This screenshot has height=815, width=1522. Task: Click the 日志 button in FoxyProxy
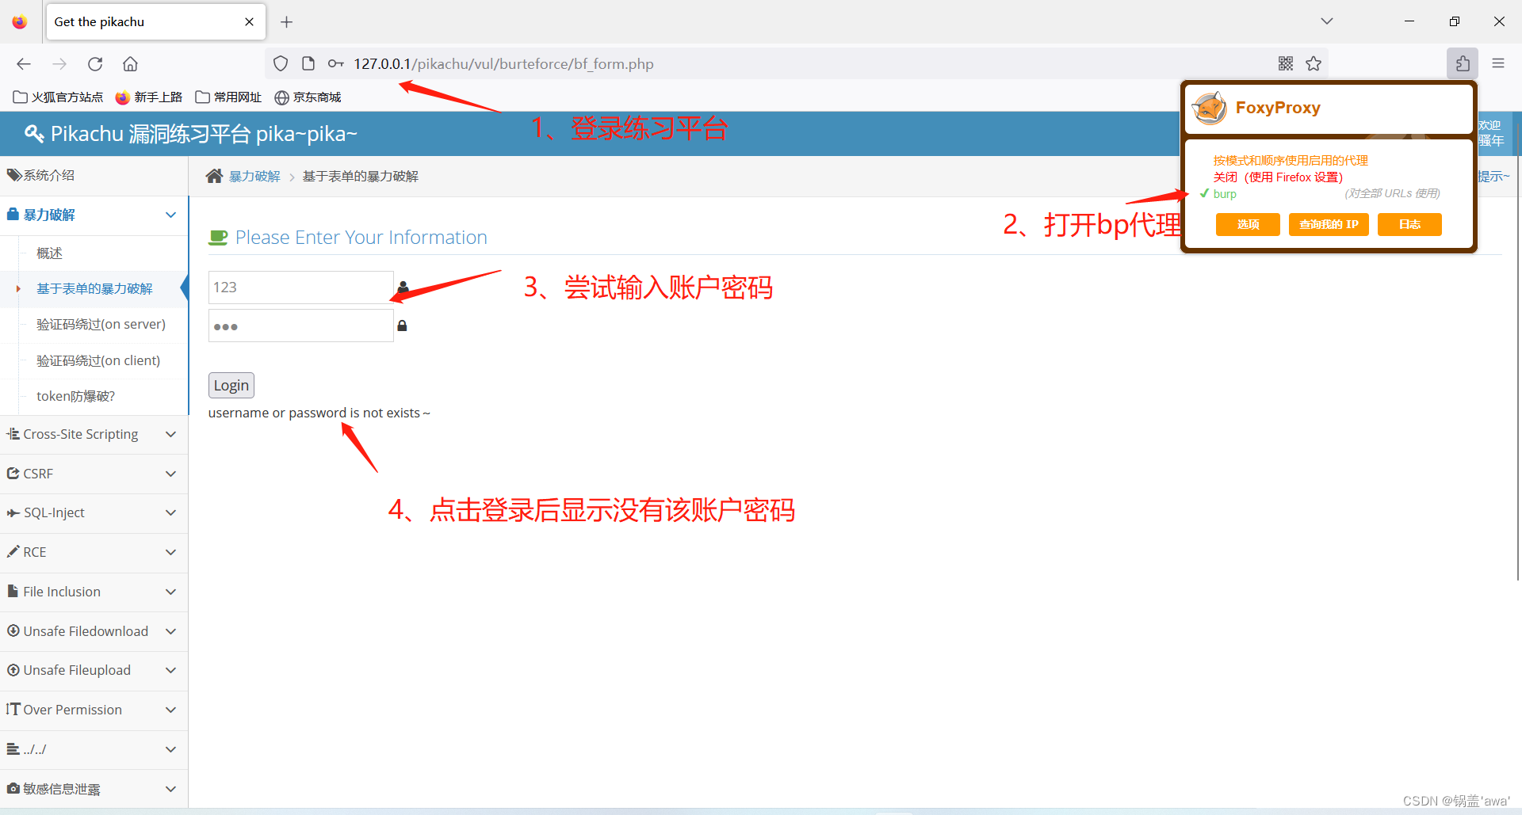click(x=1409, y=225)
